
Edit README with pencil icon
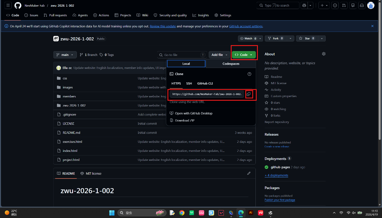click(x=249, y=173)
